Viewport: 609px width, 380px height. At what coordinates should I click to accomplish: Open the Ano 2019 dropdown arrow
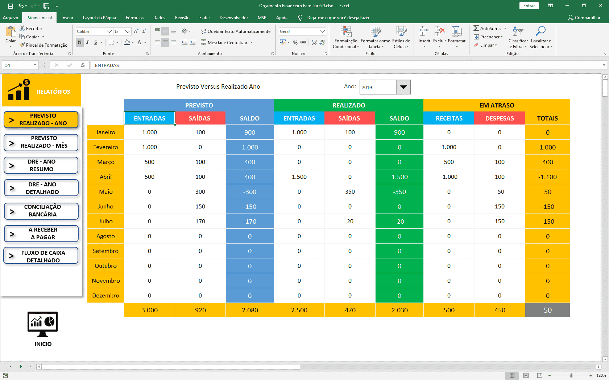[x=403, y=87]
